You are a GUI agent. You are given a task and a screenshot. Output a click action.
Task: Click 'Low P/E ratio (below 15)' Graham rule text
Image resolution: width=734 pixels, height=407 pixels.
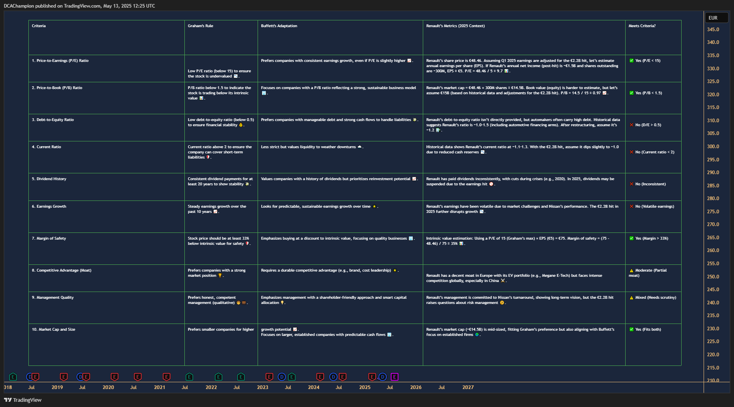[220, 73]
